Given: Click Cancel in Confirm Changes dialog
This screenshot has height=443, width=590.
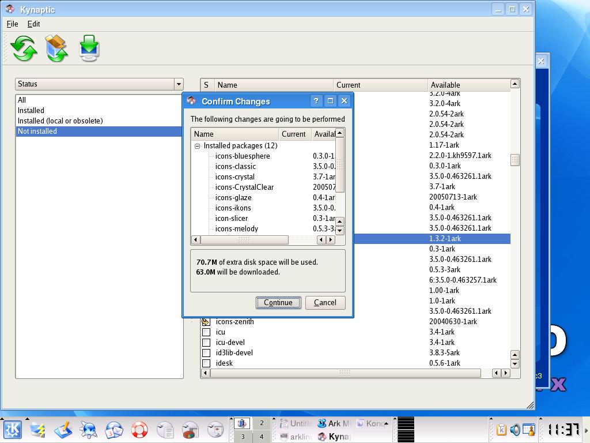Looking at the screenshot, I should click(x=325, y=302).
